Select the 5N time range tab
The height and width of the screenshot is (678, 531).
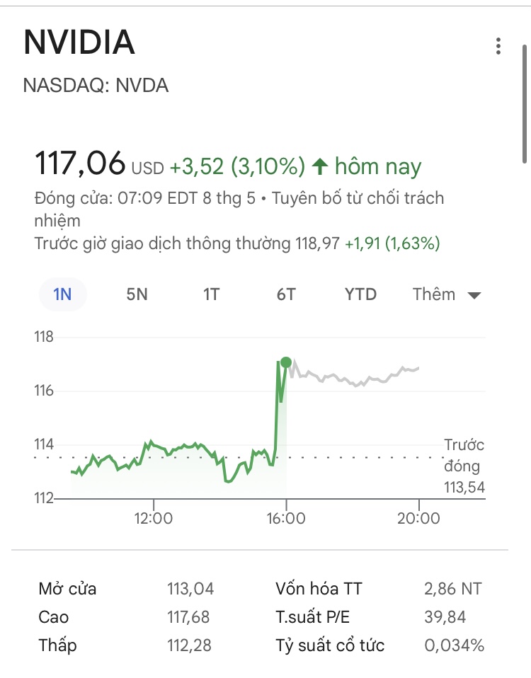[x=137, y=294]
